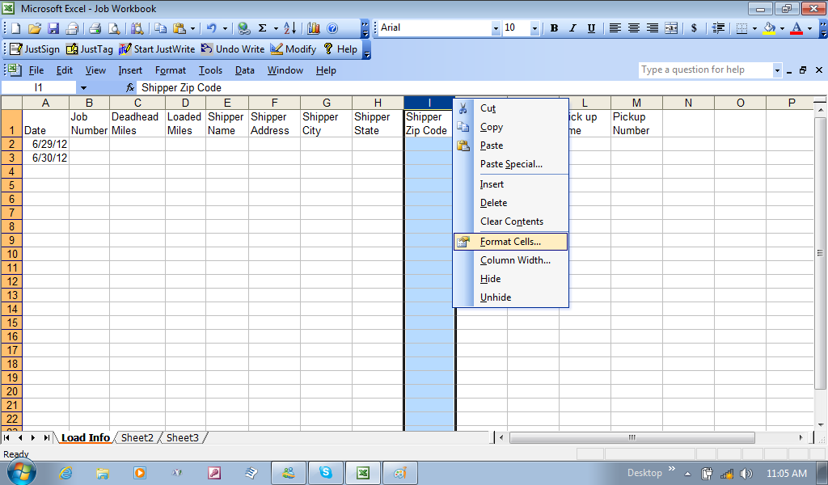Toggle Italic formatting
The height and width of the screenshot is (485, 828).
pyautogui.click(x=572, y=28)
